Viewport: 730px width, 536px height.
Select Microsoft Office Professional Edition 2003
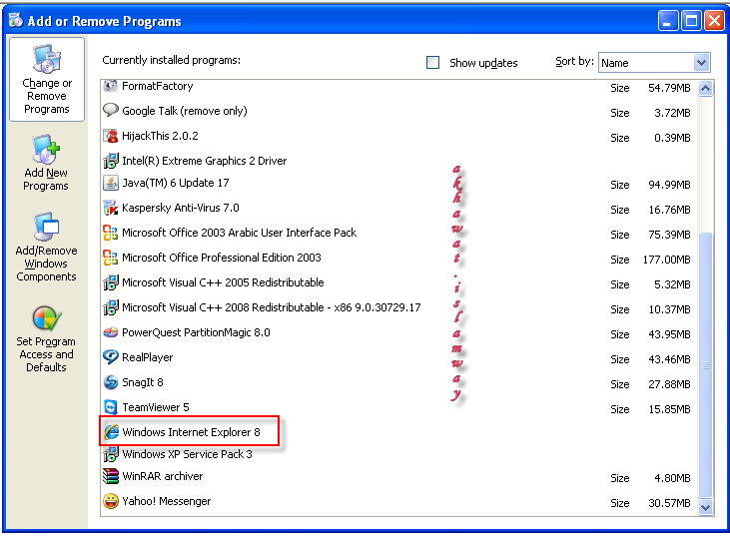399,258
